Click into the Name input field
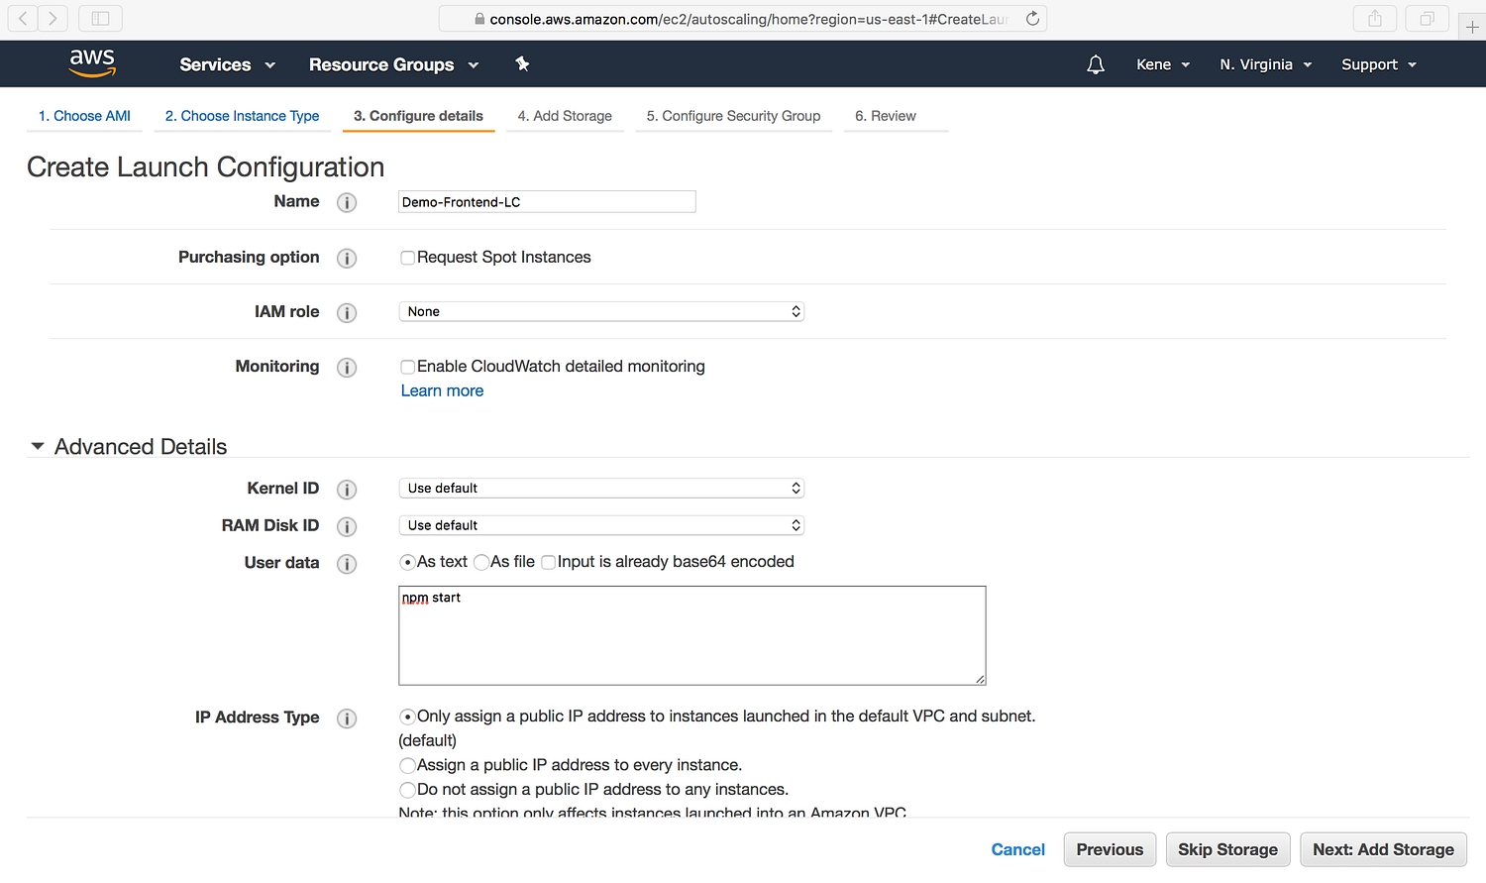The image size is (1486, 883). coord(546,202)
